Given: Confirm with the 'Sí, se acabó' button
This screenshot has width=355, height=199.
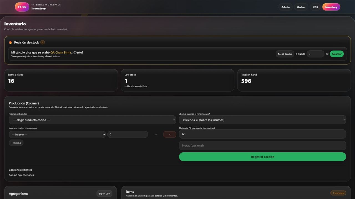Looking at the screenshot, I should 285,54.
